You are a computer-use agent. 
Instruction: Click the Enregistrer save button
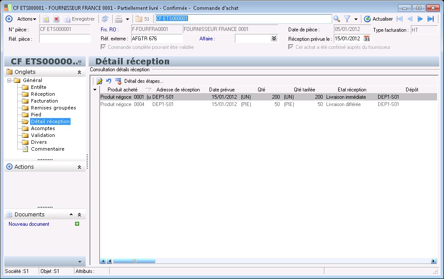[80, 19]
